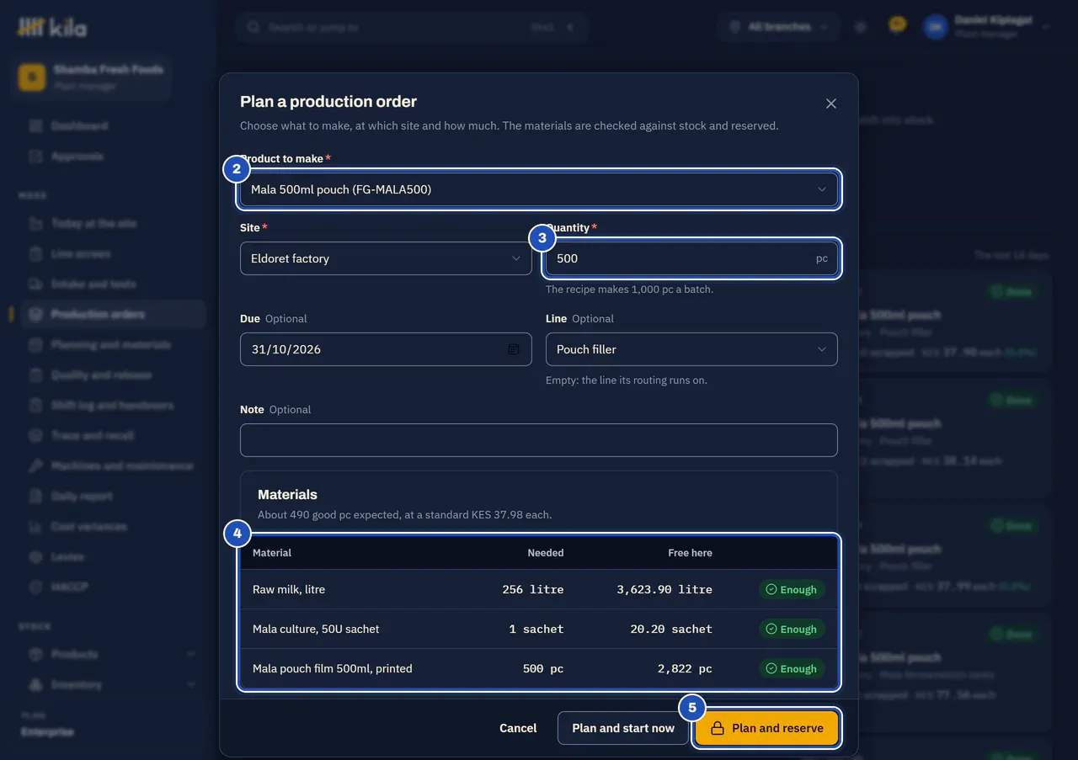Click the Dashboard icon in sidebar

[35, 125]
